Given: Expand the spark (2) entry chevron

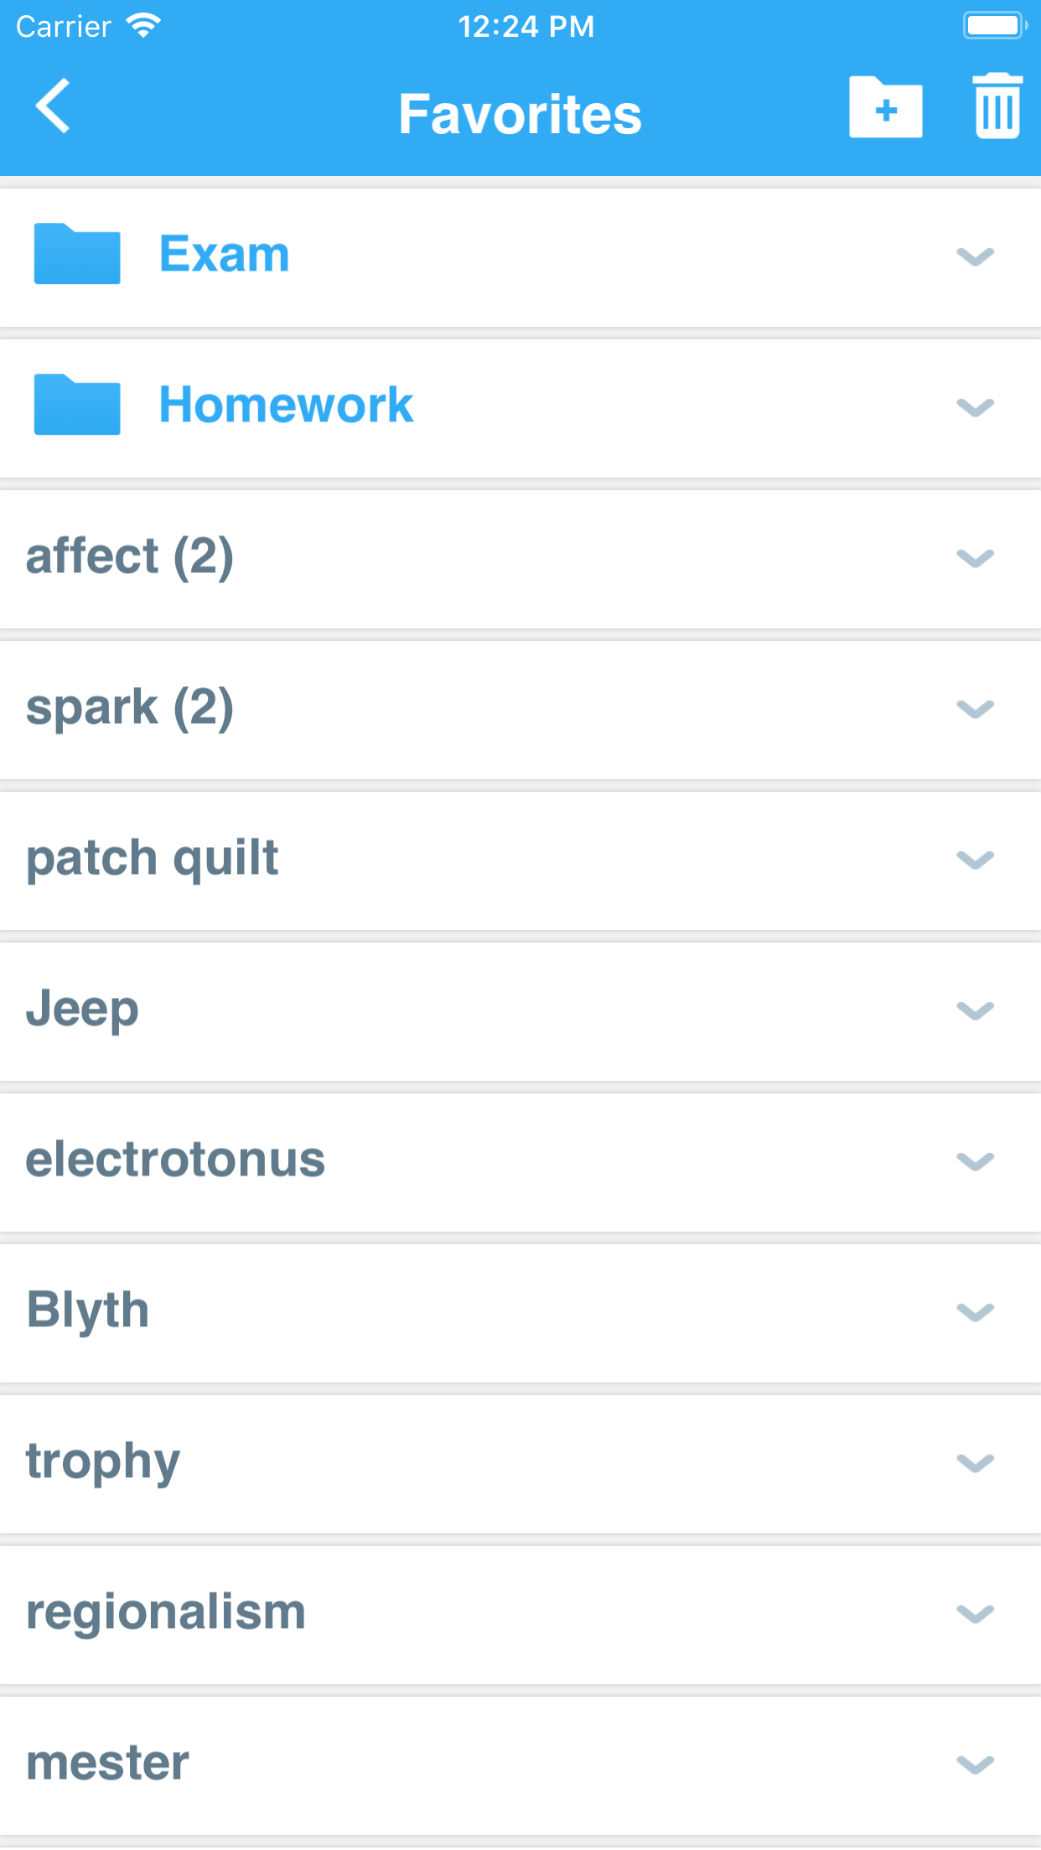Looking at the screenshot, I should click(x=975, y=709).
